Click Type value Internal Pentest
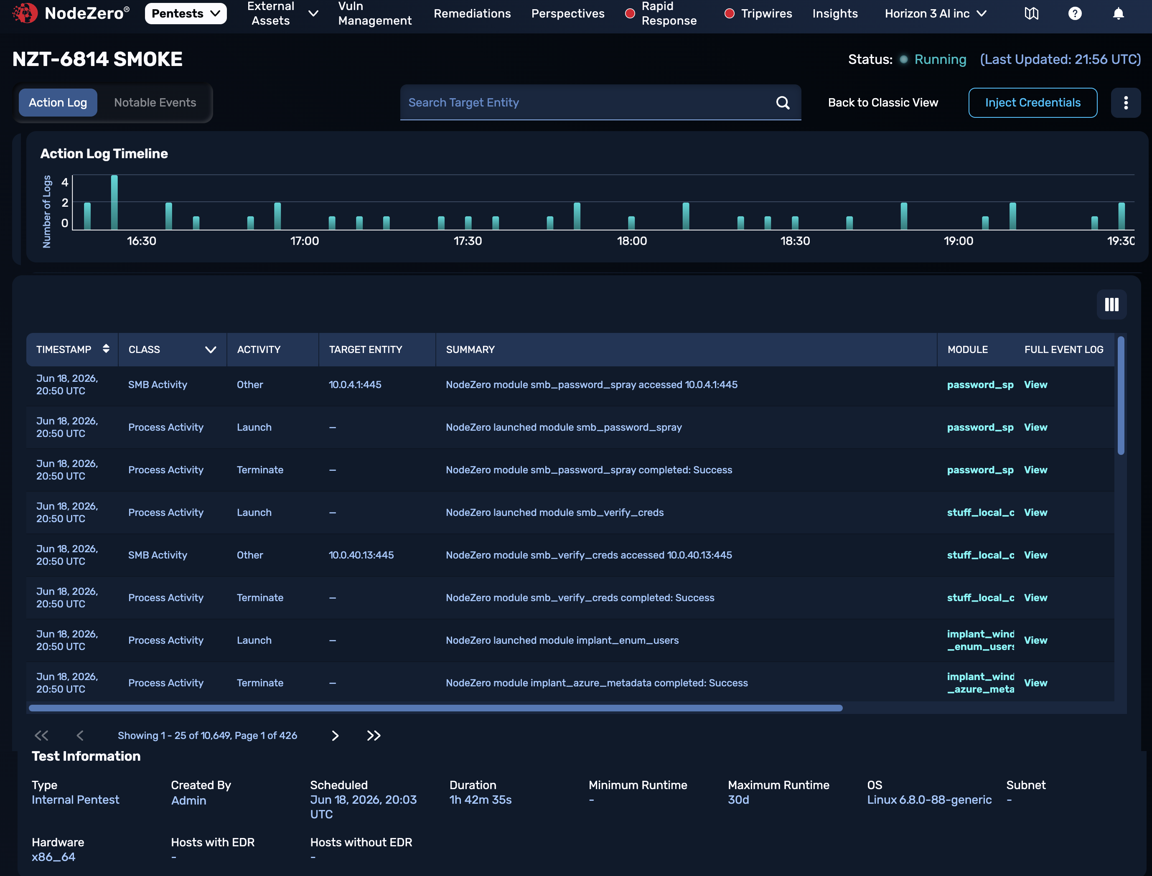Viewport: 1152px width, 876px height. [x=75, y=800]
